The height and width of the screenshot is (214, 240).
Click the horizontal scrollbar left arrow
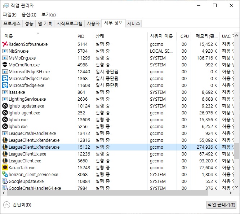[4, 193]
